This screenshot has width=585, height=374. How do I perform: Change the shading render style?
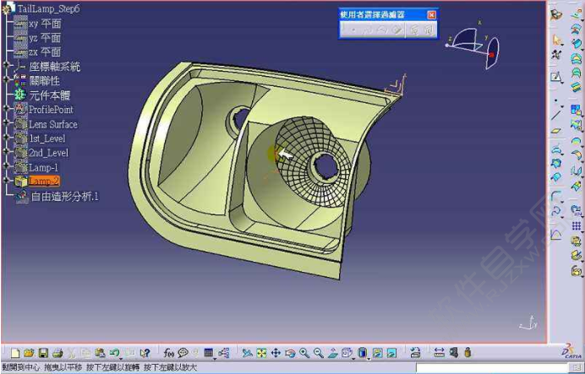363,353
